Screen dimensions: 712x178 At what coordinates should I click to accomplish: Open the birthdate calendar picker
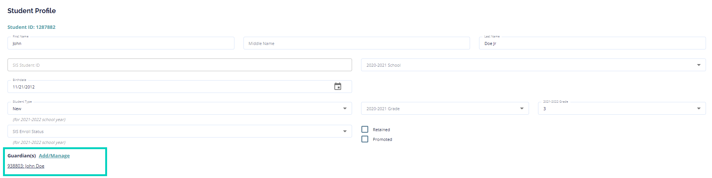(338, 87)
